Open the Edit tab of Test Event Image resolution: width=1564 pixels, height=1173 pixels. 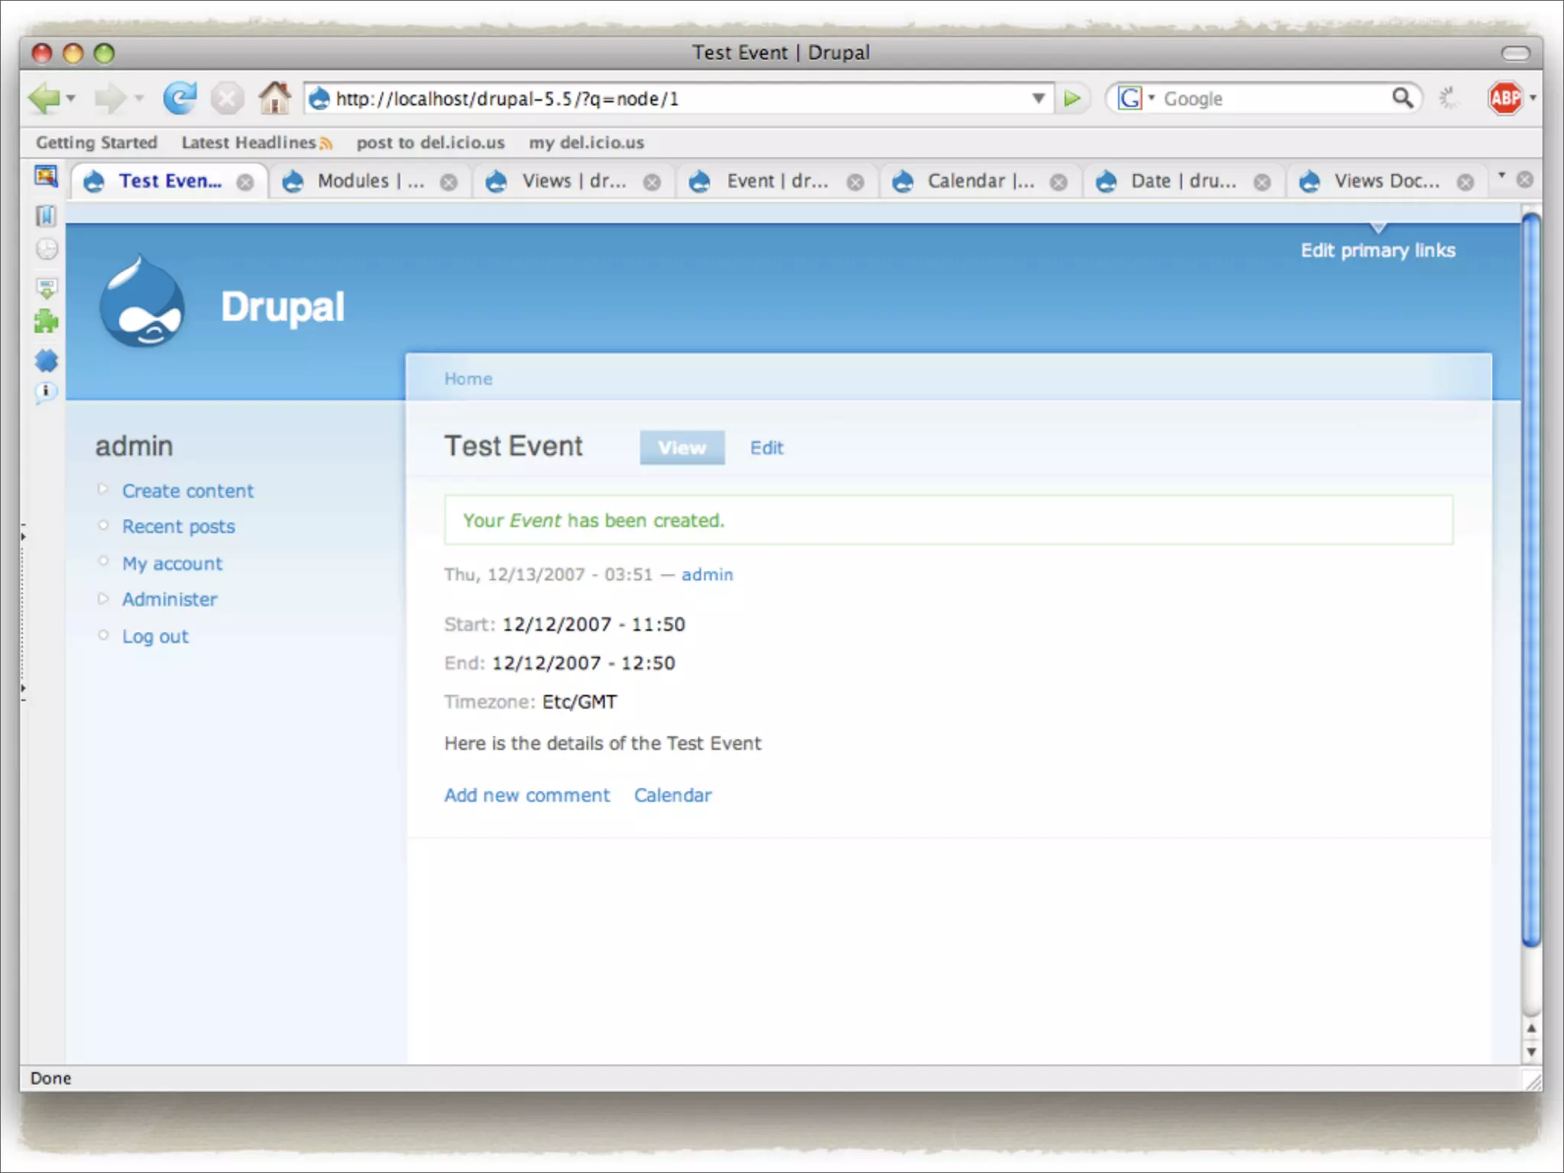(767, 448)
